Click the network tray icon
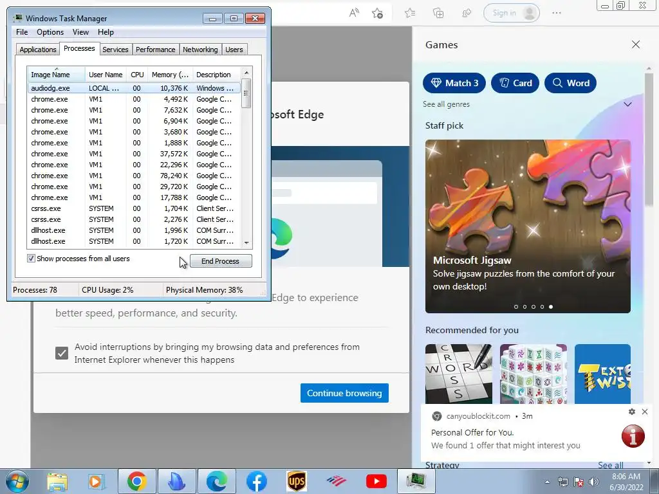659x494 pixels. [x=562, y=482]
